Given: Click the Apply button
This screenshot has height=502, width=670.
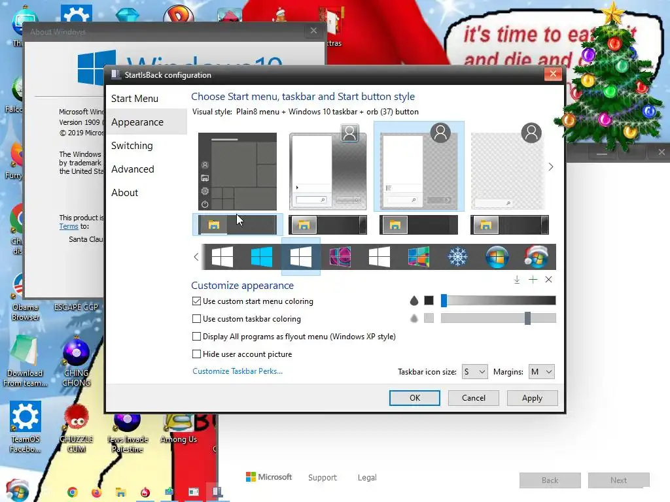Looking at the screenshot, I should tap(532, 398).
